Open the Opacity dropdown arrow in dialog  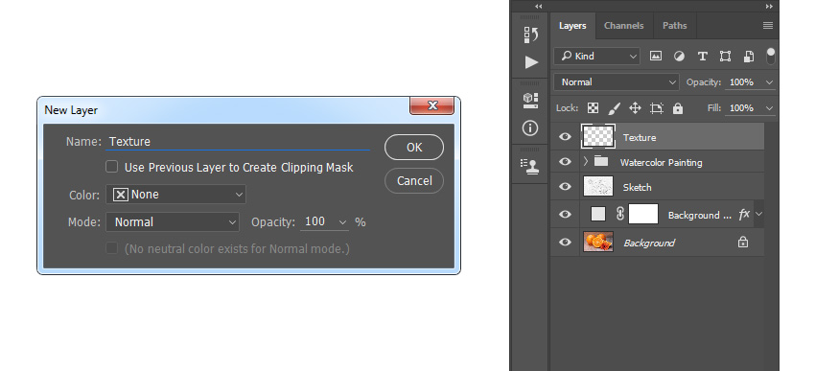pos(342,222)
